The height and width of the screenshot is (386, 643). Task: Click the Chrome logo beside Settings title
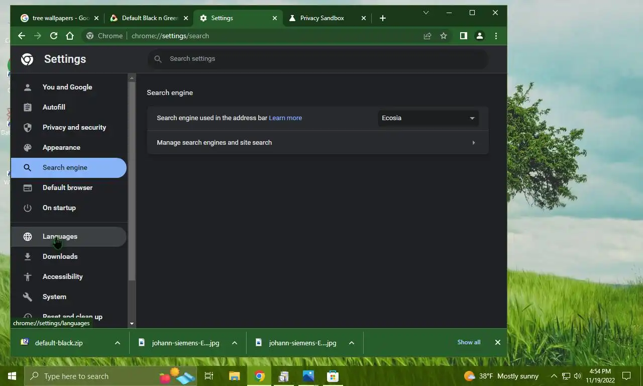click(x=27, y=59)
